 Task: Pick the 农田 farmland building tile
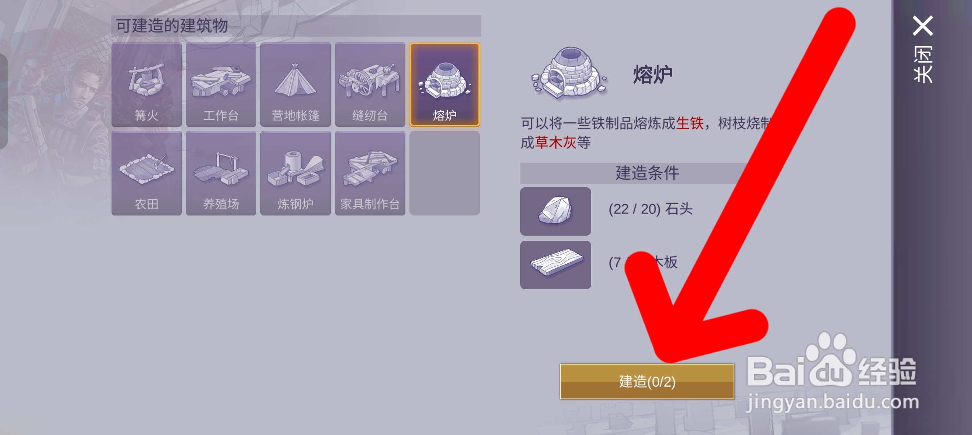tap(146, 173)
